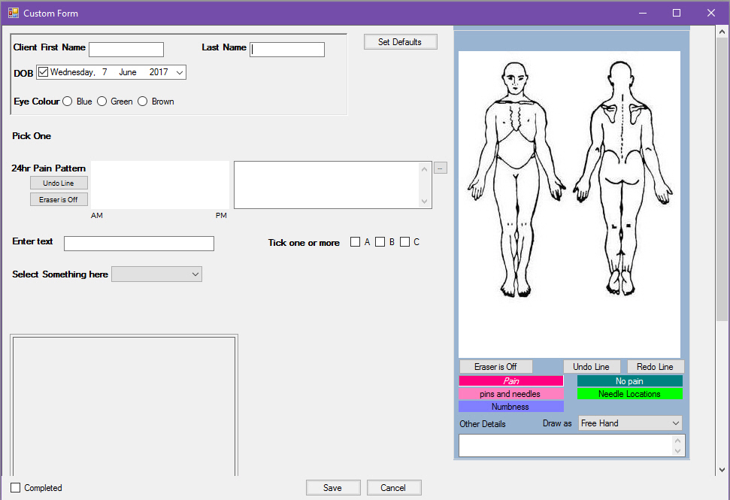
Task: Check option B under Tick one or more
Action: 380,242
